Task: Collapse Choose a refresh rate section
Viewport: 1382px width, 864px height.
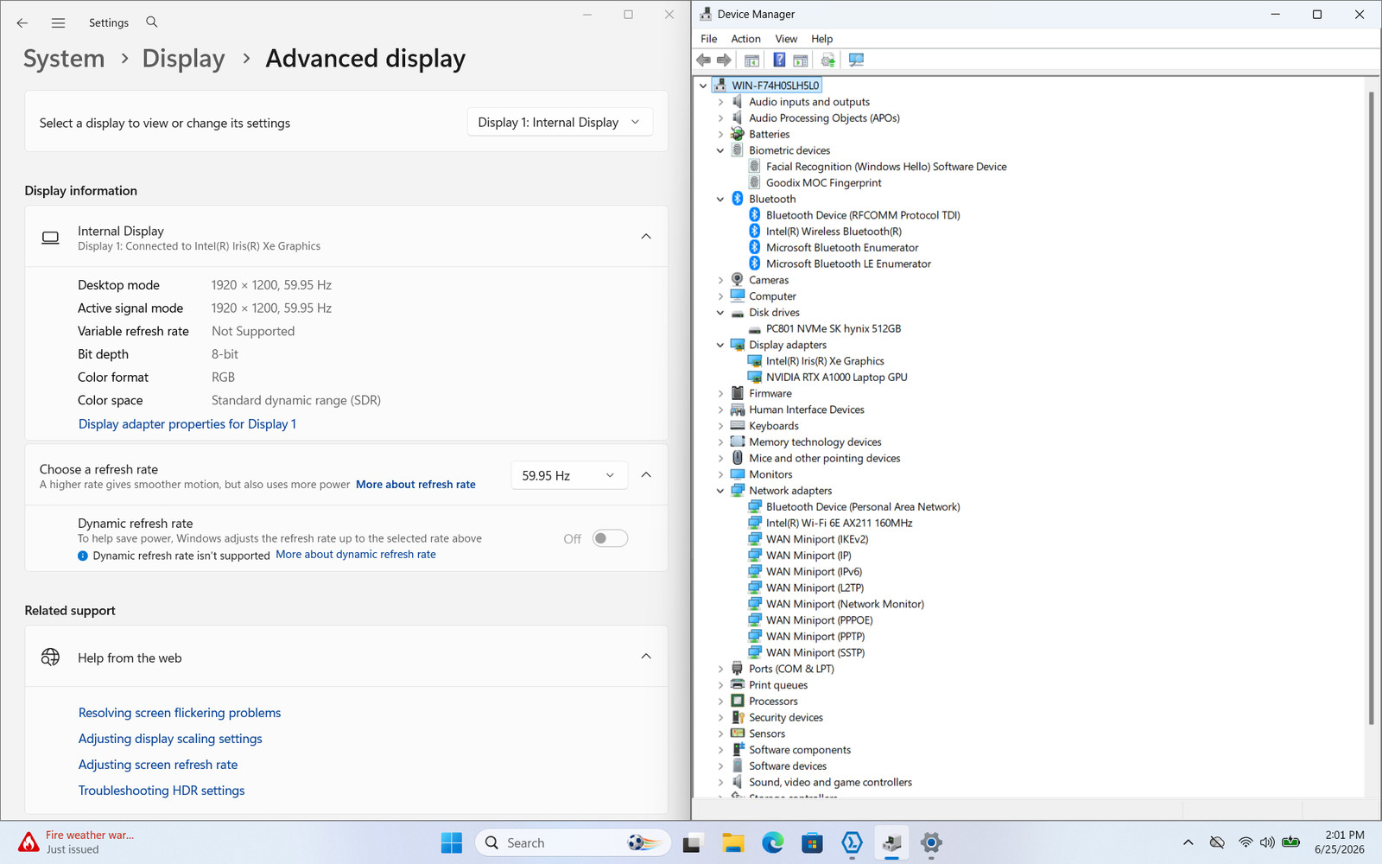Action: pos(646,475)
